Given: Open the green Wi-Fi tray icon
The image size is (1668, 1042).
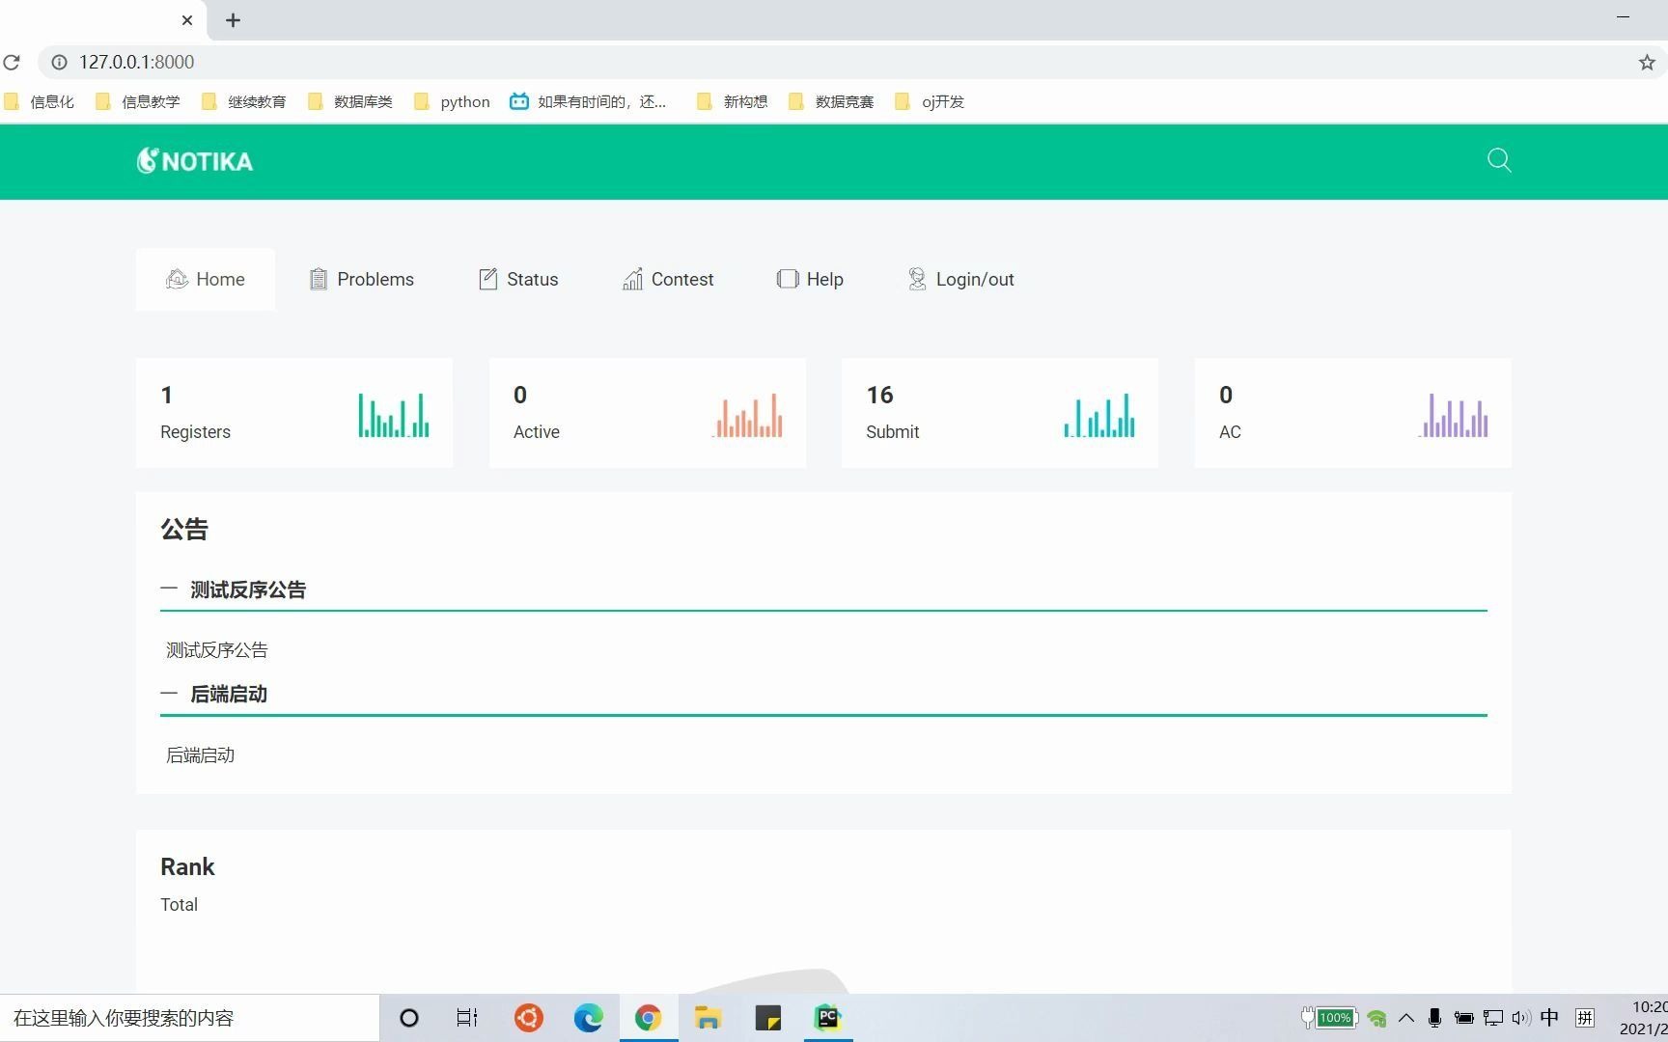Looking at the screenshot, I should click(x=1377, y=1019).
